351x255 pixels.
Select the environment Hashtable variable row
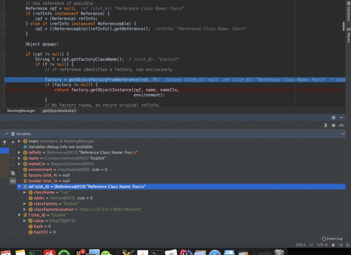(x=67, y=170)
